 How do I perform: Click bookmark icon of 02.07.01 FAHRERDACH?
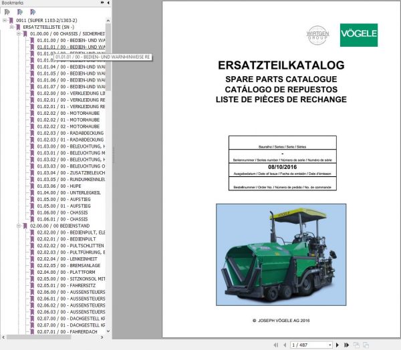32,331
